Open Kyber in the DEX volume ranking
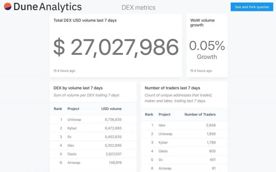This screenshot has width=276, height=172. click(x=72, y=128)
